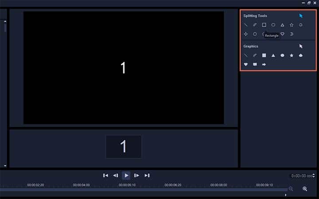Click the timeline scrub bar
The width and height of the screenshot is (319, 199).
point(144,189)
